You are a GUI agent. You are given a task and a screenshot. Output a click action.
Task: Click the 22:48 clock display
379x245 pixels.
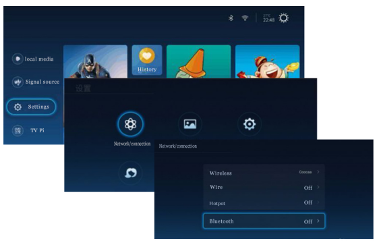pyautogui.click(x=269, y=20)
